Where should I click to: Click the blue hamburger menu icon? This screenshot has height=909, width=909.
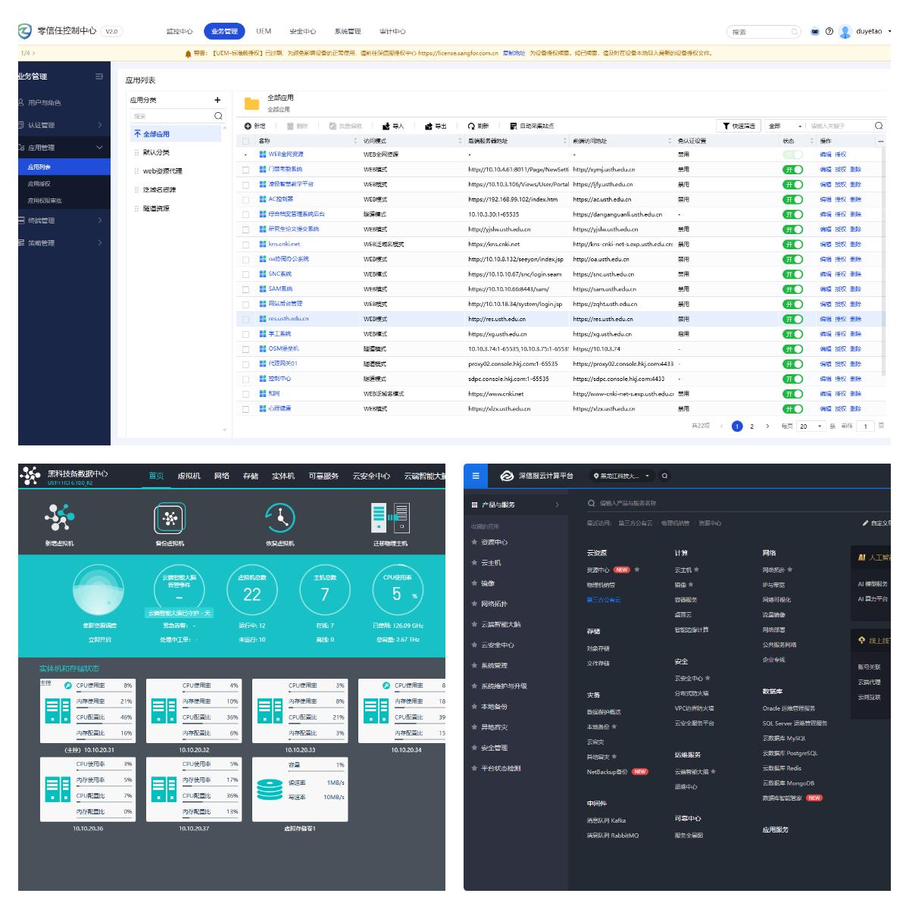(x=476, y=476)
